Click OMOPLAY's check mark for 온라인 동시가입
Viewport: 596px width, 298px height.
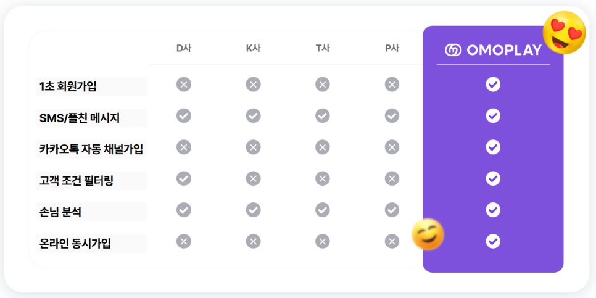493,241
